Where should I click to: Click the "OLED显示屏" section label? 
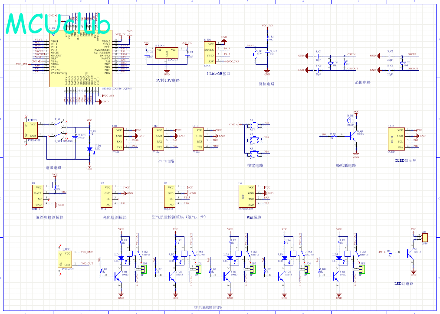(x=405, y=160)
